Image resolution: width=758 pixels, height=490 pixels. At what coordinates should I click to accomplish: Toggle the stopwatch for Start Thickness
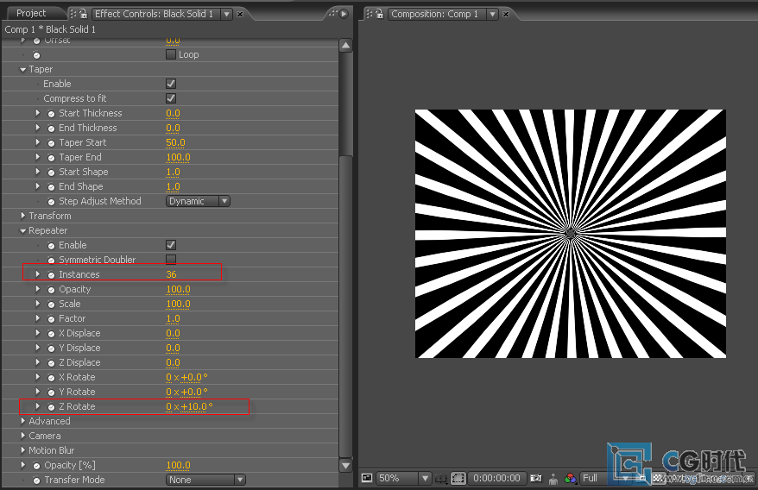pyautogui.click(x=51, y=114)
